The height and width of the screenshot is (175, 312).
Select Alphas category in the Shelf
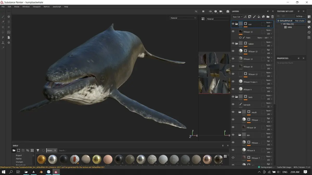point(19,159)
